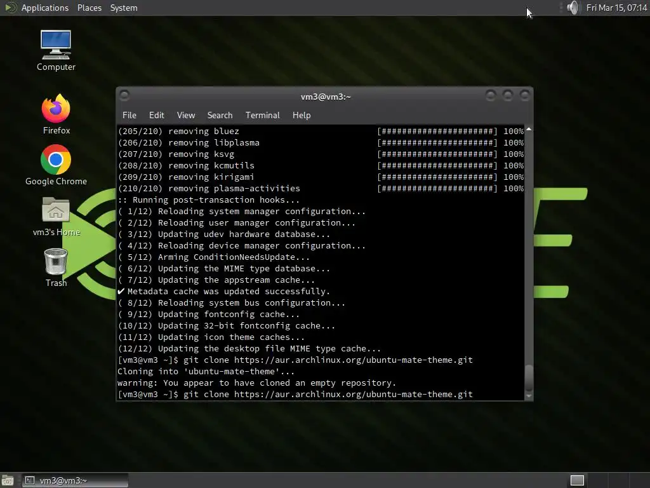Open the Terminal menu in menubar
The width and height of the screenshot is (650, 488).
tap(262, 116)
